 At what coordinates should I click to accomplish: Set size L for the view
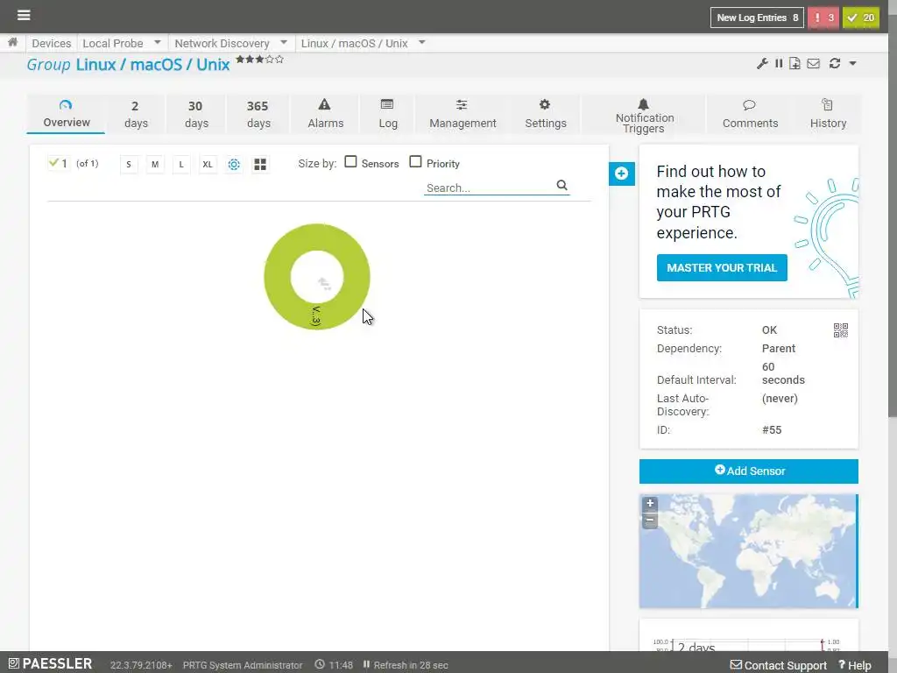(x=181, y=165)
